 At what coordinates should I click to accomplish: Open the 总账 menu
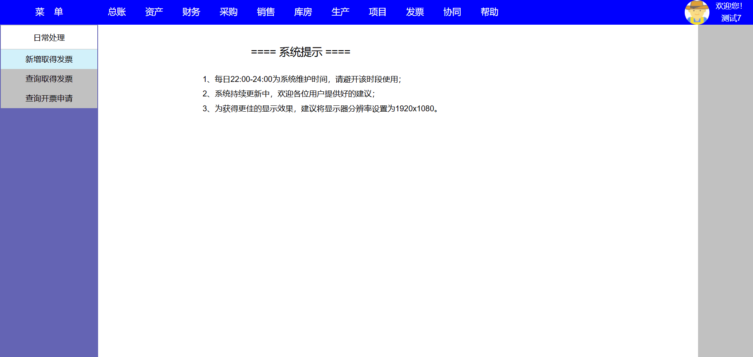click(x=117, y=12)
